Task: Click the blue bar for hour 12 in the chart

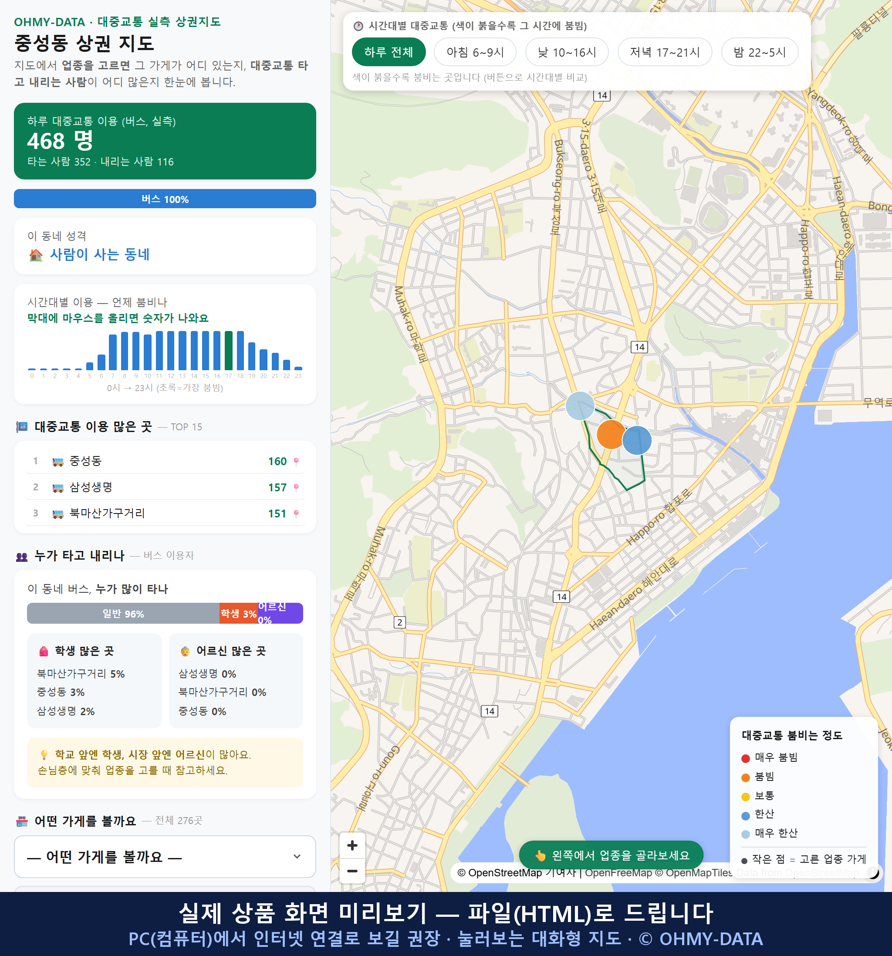Action: coord(171,350)
